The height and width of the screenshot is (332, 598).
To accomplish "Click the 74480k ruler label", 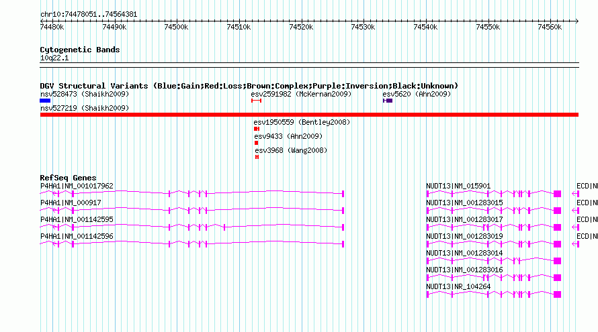I will pos(52,27).
